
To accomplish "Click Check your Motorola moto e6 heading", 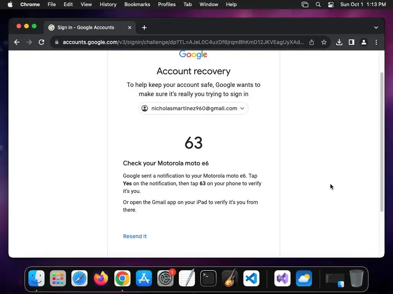I will point(166,163).
